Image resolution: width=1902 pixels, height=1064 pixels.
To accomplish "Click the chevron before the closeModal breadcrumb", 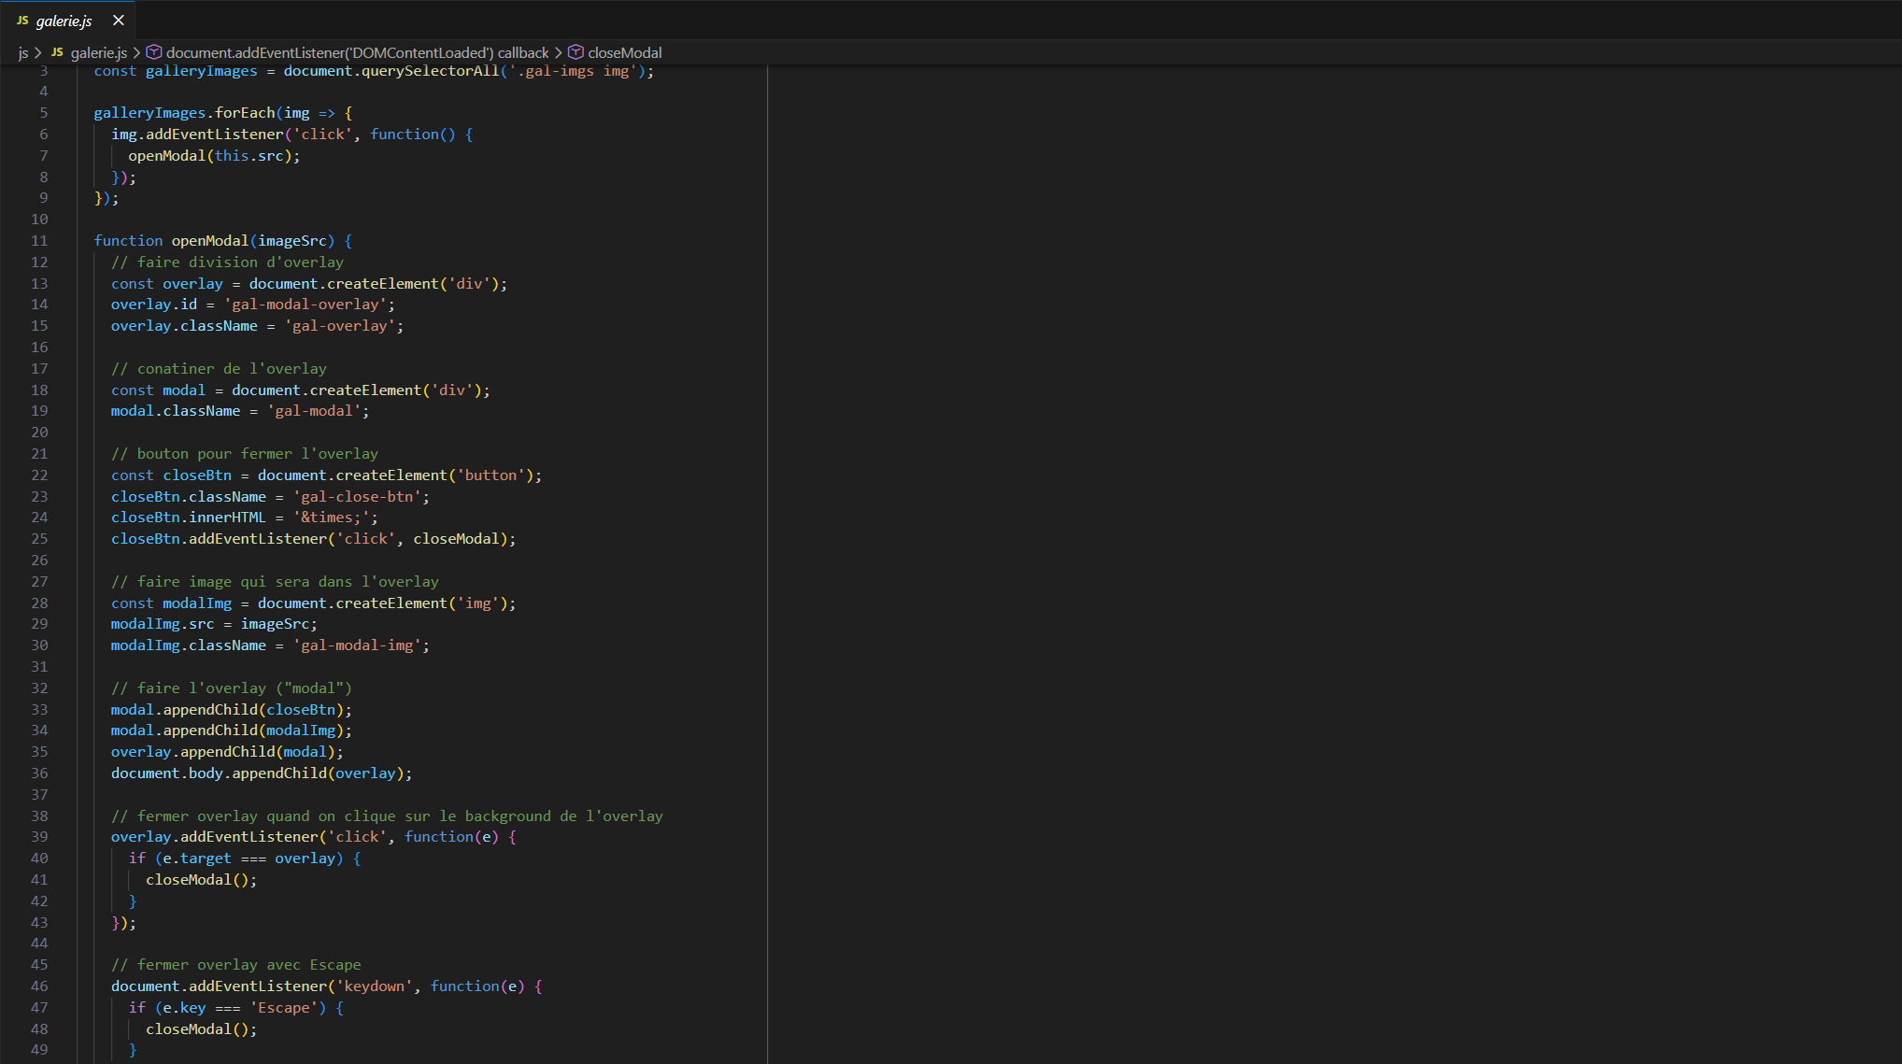I will [x=559, y=53].
